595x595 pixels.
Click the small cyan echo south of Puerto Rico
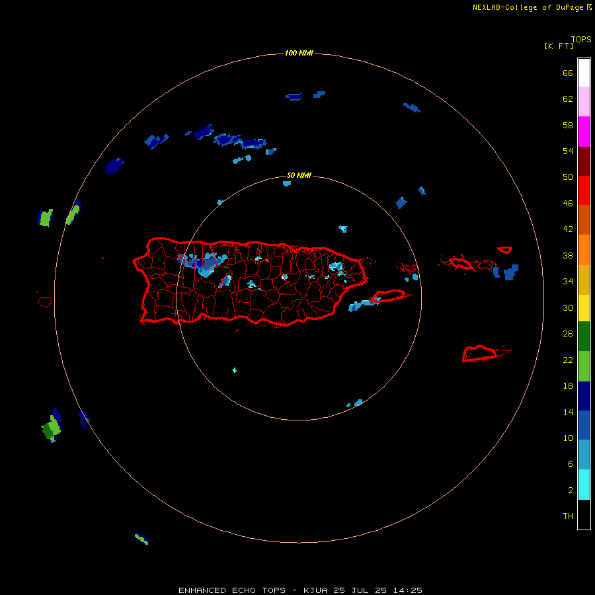click(x=235, y=370)
